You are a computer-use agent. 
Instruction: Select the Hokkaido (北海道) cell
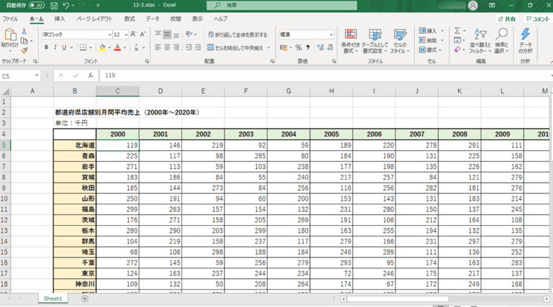pos(74,145)
